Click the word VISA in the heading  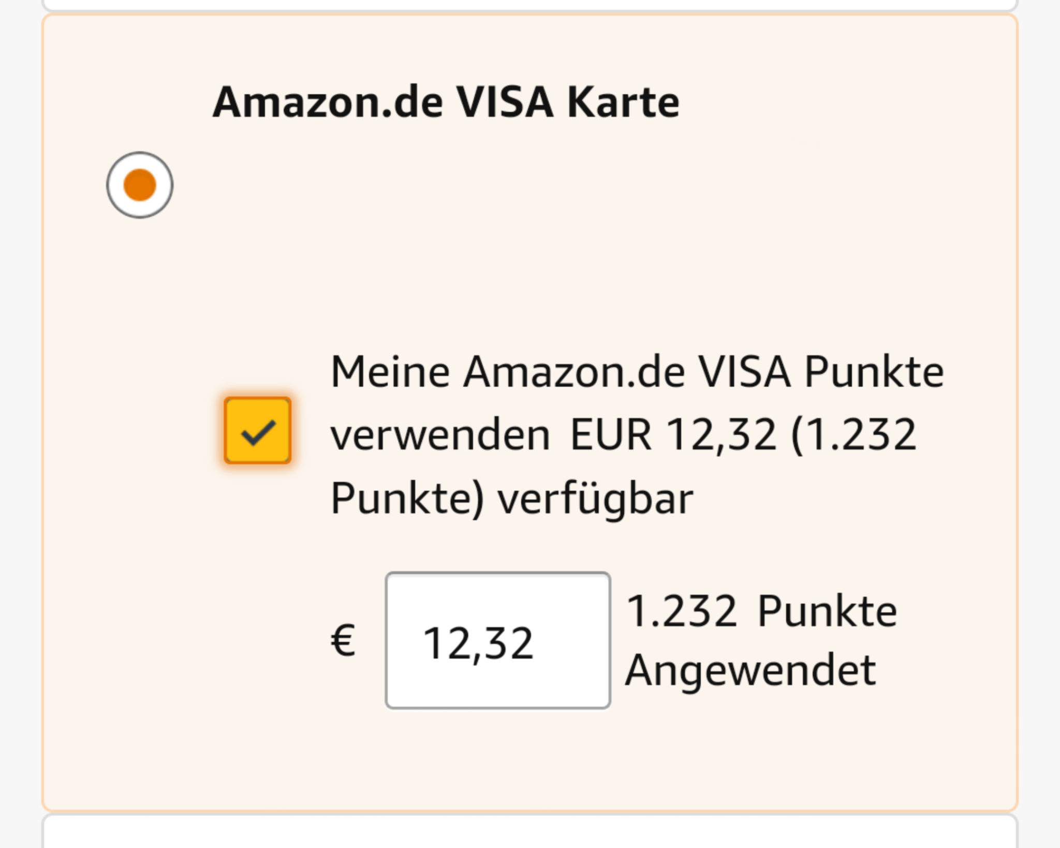[x=505, y=102]
